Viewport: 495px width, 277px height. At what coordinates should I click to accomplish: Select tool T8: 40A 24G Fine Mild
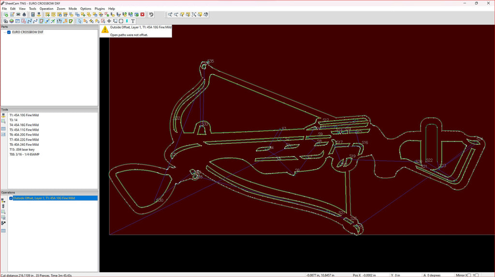click(x=24, y=145)
